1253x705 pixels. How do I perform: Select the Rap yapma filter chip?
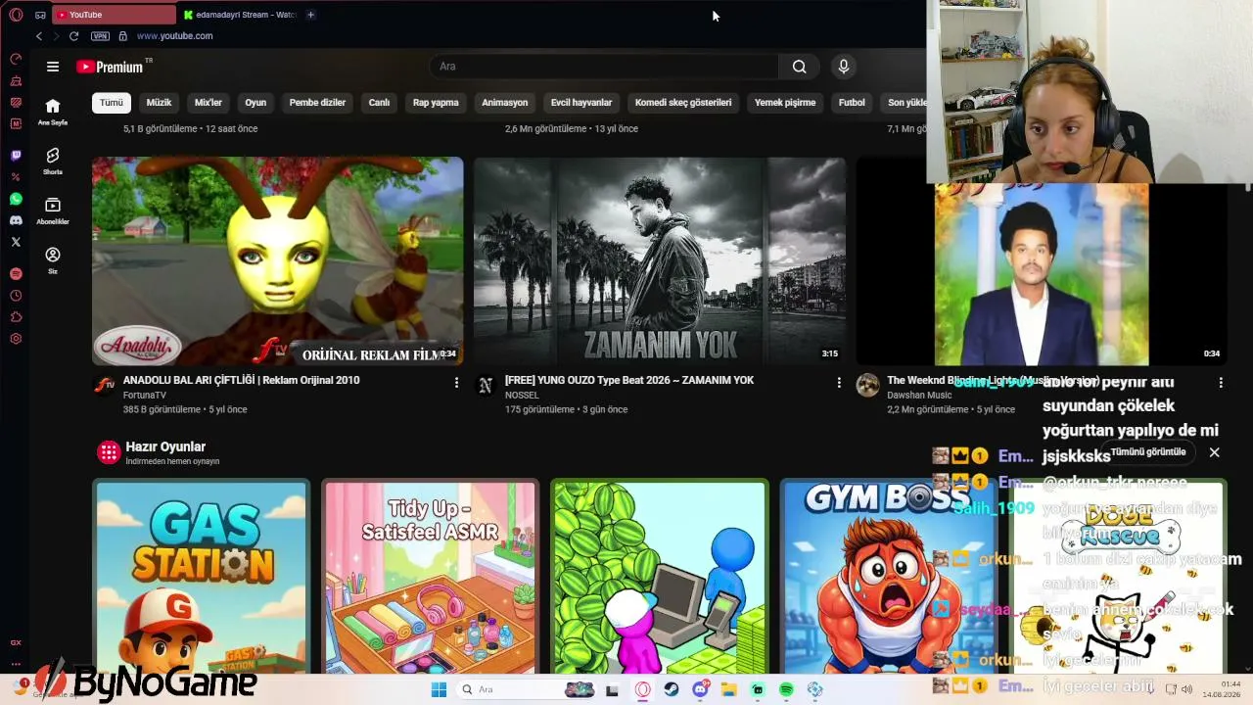(x=436, y=103)
